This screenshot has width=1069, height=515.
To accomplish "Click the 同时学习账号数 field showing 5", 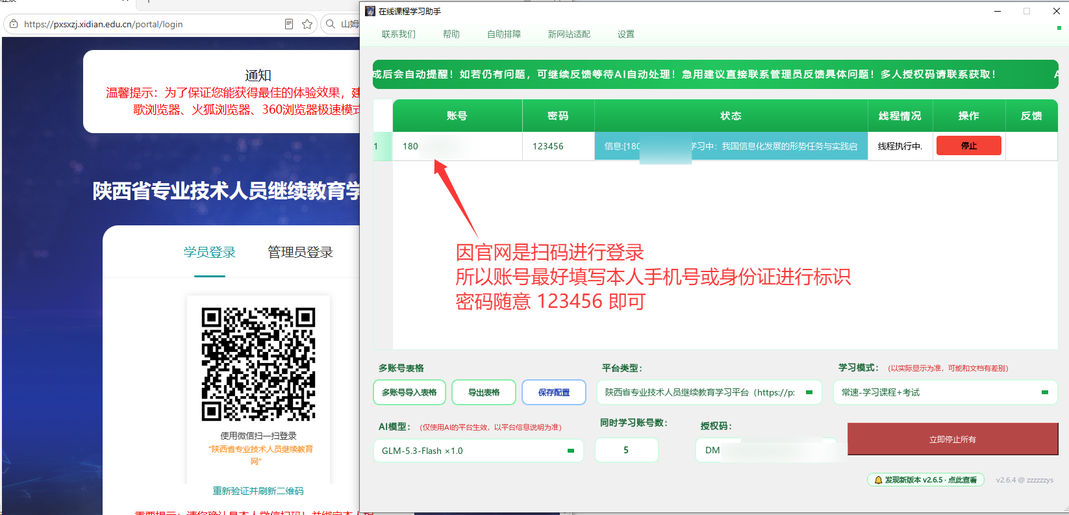I will coord(627,450).
